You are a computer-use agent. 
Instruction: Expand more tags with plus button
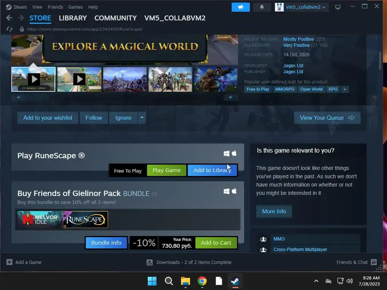click(x=345, y=89)
